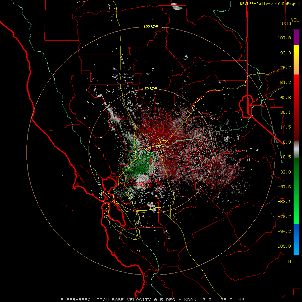Select the -16.5 legend value
The width and height of the screenshot is (302, 302).
[284, 157]
